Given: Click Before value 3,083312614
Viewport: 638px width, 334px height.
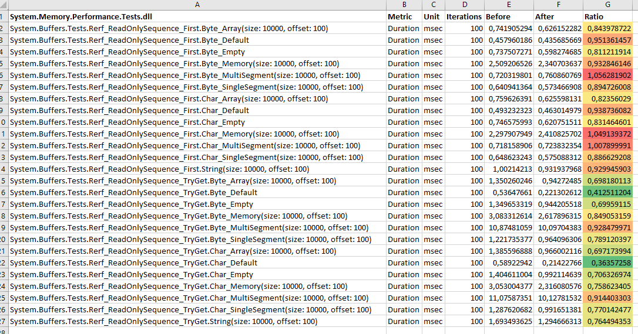Looking at the screenshot, I should [x=509, y=216].
